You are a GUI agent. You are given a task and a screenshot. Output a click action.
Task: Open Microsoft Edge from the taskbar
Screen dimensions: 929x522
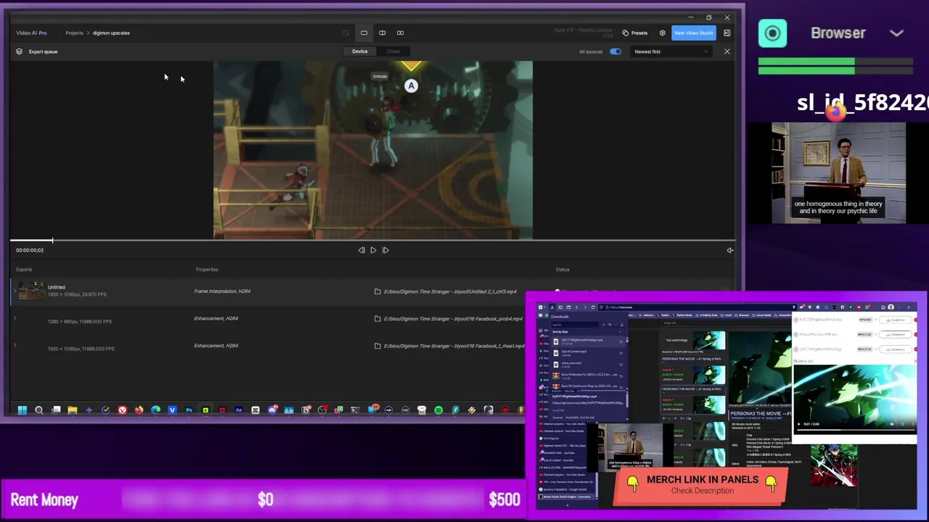click(x=155, y=410)
